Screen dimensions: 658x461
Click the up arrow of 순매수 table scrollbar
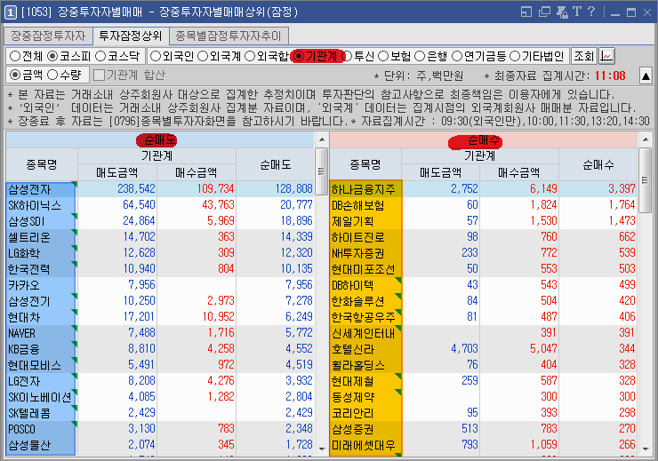tap(646, 139)
